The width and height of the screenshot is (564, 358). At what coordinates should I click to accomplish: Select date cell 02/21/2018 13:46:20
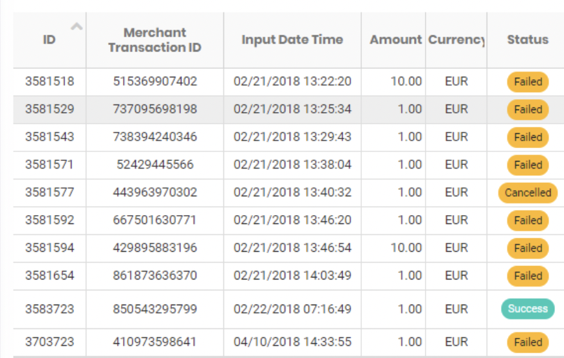click(x=292, y=220)
